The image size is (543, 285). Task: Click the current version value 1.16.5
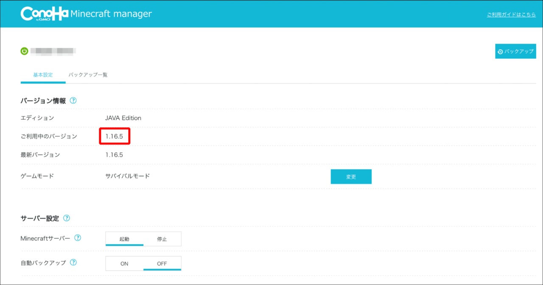tap(114, 137)
